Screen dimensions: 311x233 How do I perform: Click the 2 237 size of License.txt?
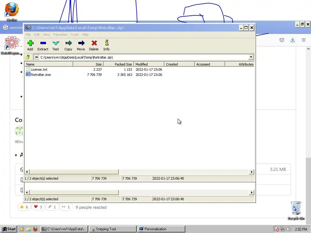[x=97, y=69]
